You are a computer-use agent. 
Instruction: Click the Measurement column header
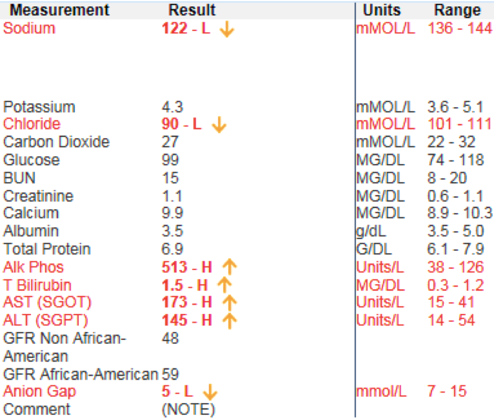point(60,11)
